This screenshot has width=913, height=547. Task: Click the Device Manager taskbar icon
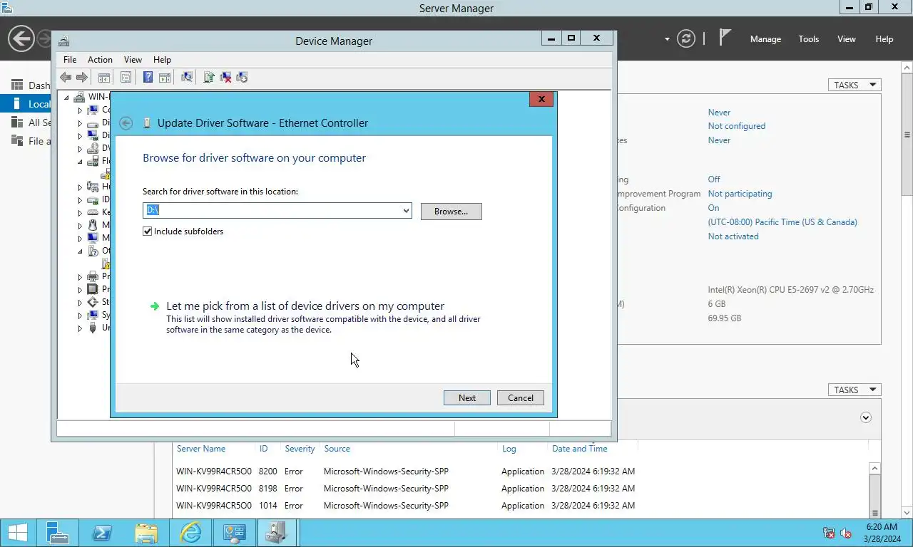tap(275, 533)
